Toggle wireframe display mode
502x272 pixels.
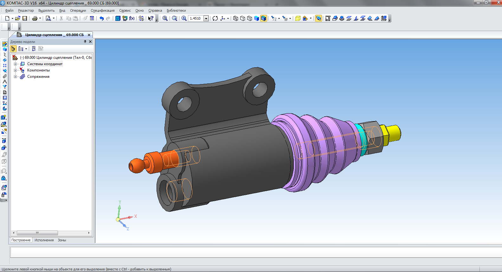(x=235, y=18)
